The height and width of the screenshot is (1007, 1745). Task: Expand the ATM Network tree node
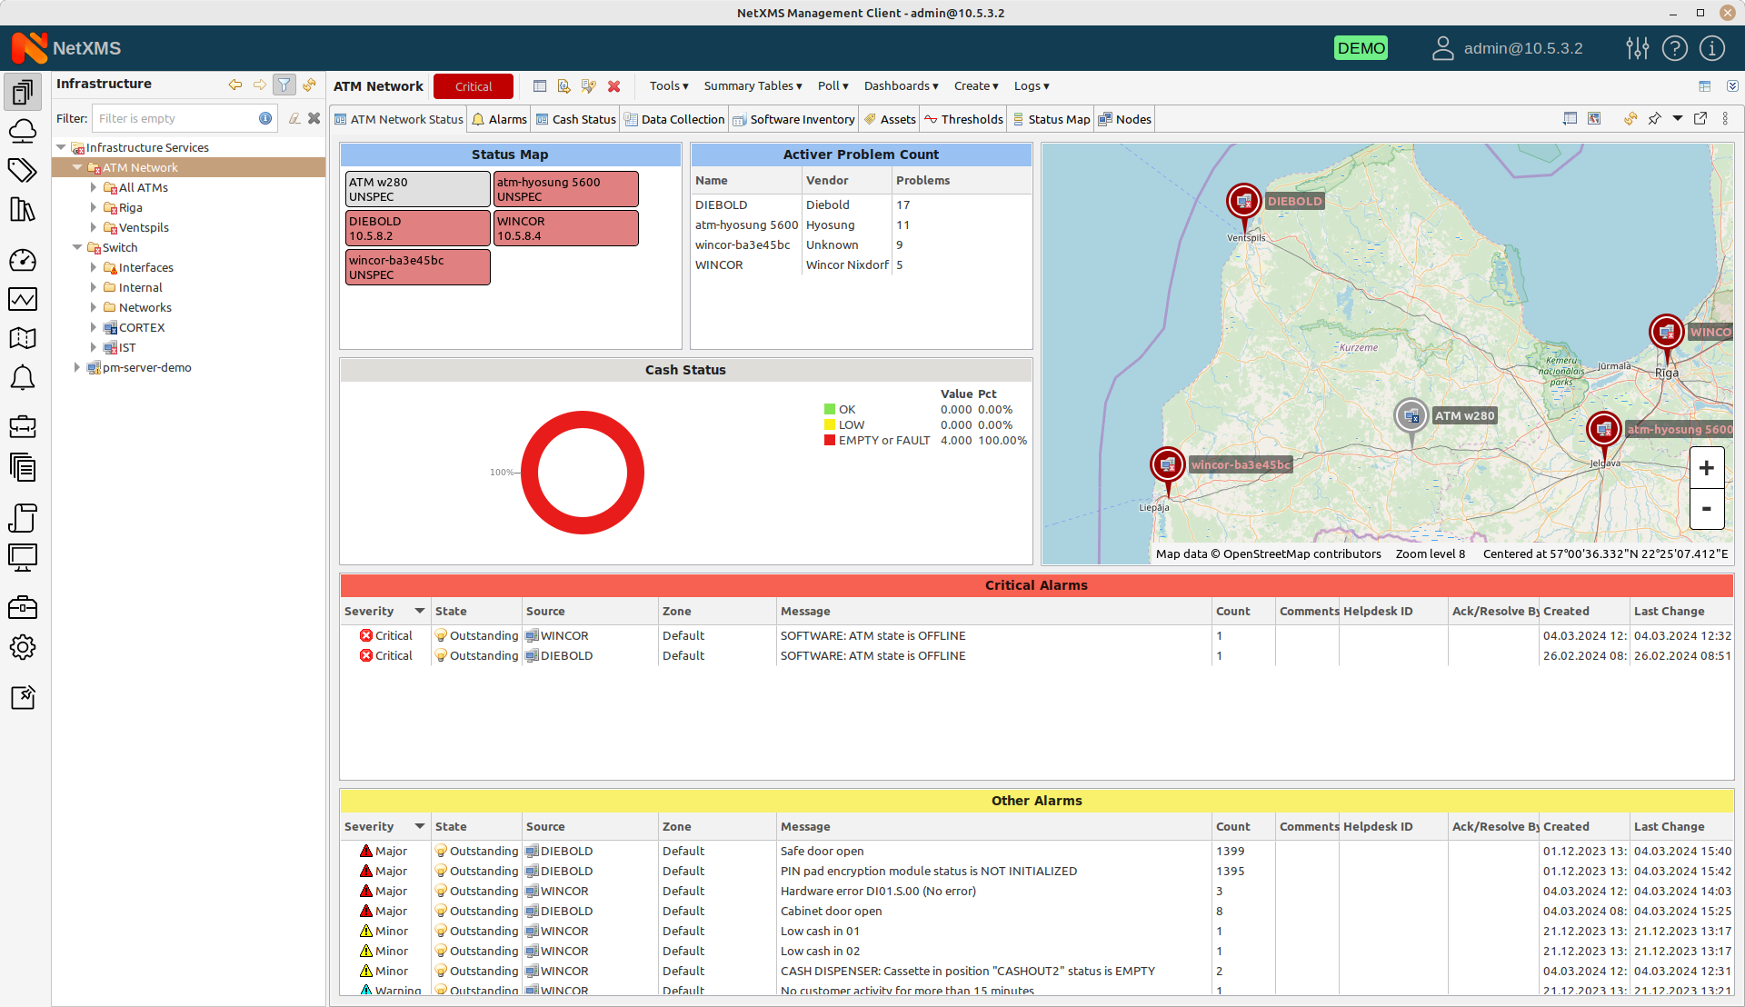[76, 166]
